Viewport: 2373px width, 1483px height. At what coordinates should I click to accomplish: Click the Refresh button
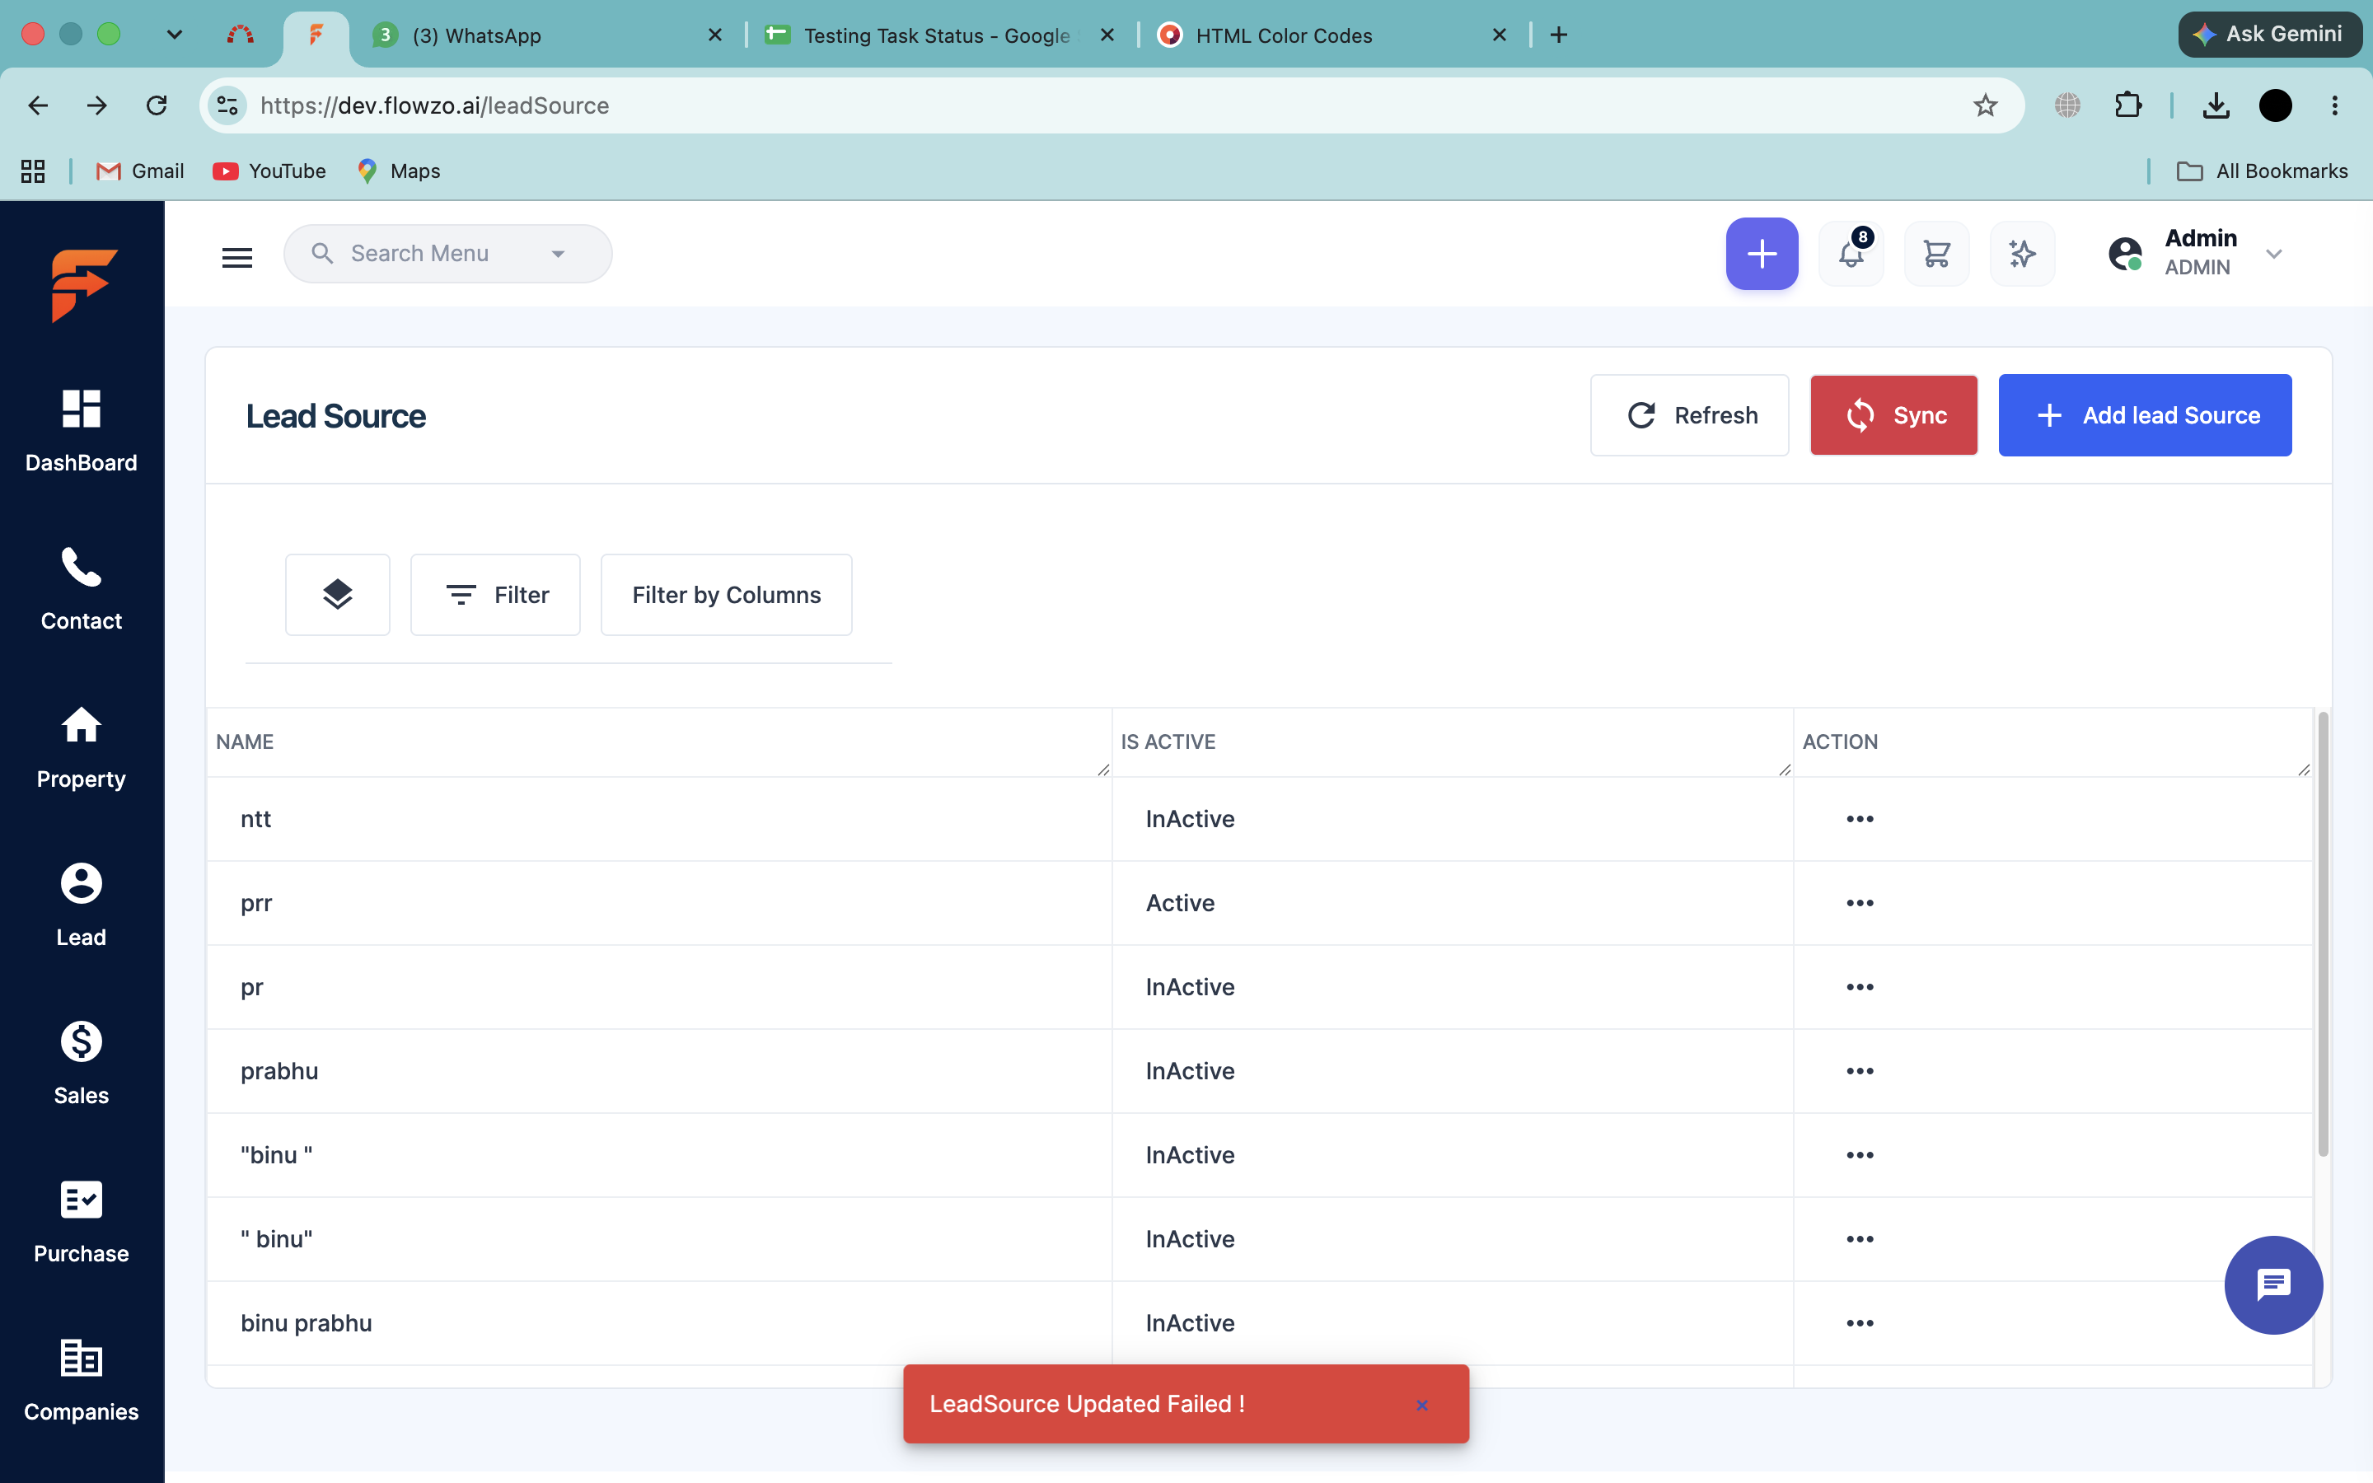tap(1690, 415)
